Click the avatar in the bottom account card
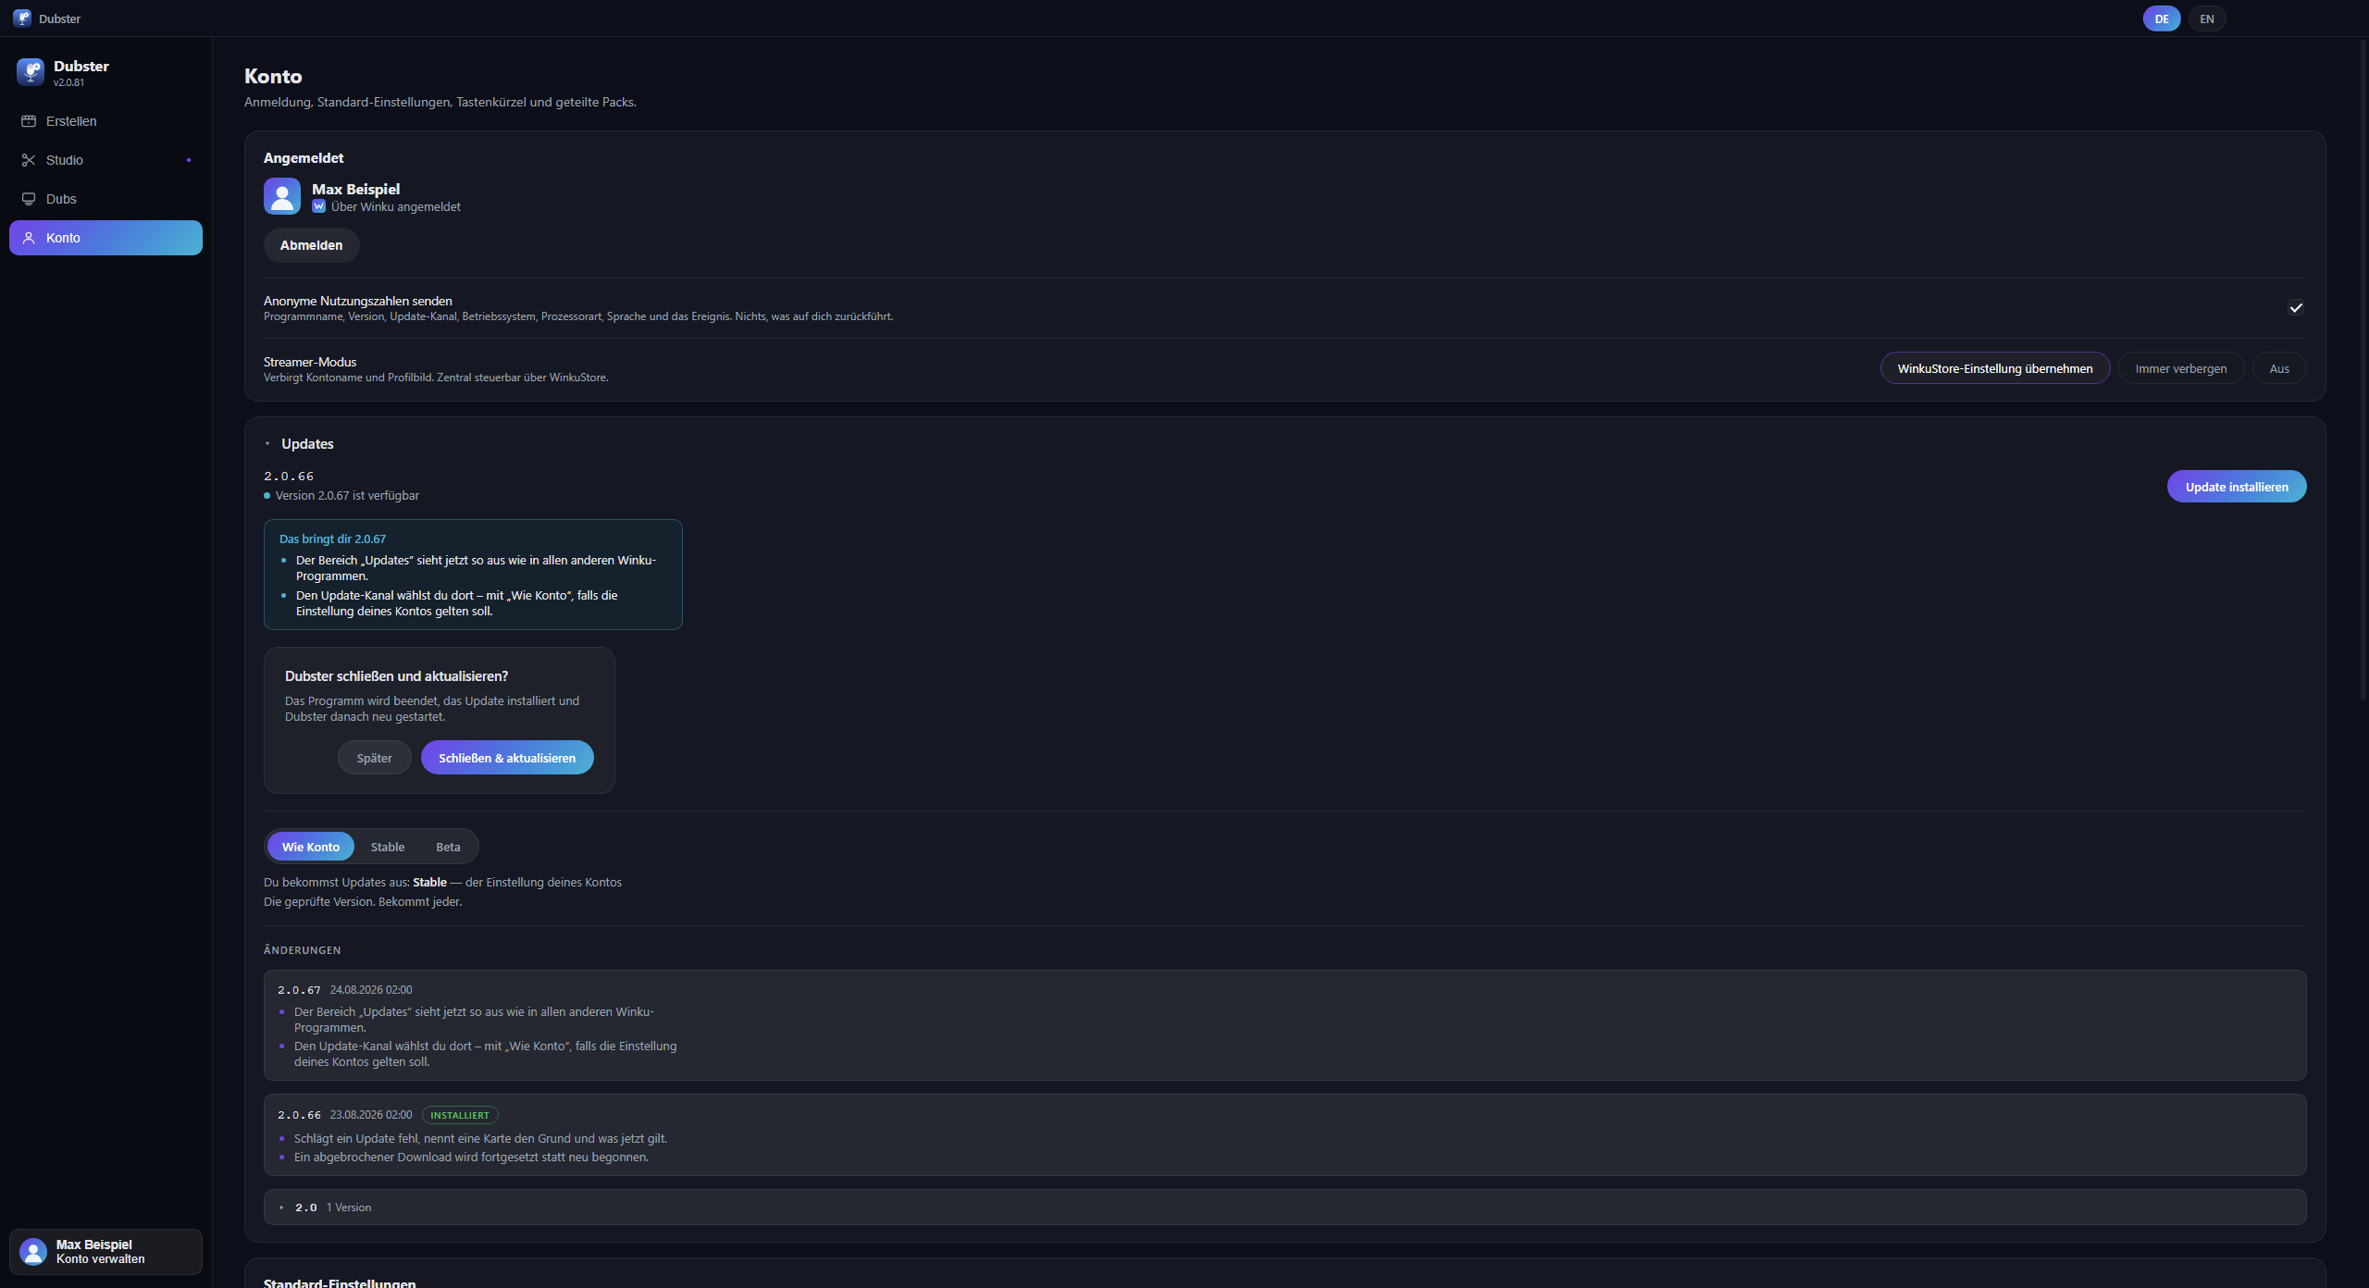 click(x=33, y=1252)
